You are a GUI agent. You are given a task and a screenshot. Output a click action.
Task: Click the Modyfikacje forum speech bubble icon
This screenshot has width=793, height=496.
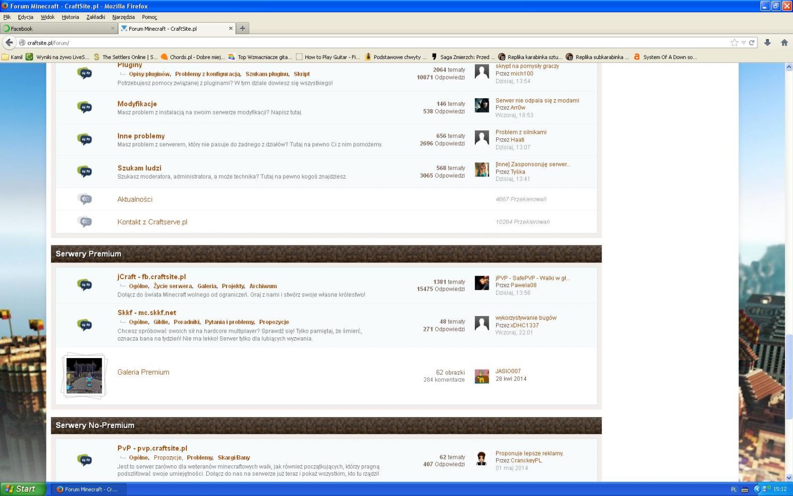tap(85, 107)
